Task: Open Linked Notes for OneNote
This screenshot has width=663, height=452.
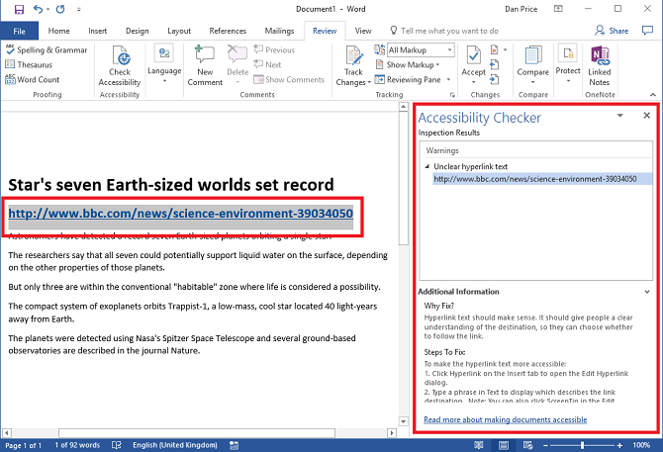Action: pyautogui.click(x=599, y=66)
